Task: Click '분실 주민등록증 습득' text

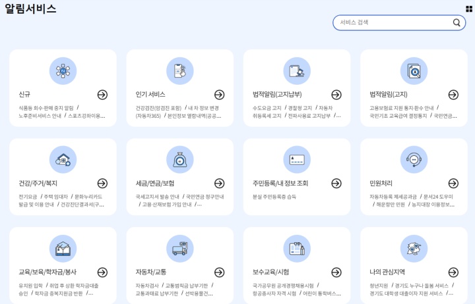Action: pos(274,197)
